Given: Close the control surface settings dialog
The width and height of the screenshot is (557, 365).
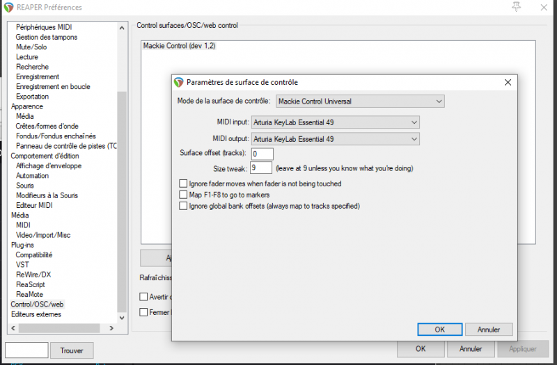Looking at the screenshot, I should [x=508, y=82].
